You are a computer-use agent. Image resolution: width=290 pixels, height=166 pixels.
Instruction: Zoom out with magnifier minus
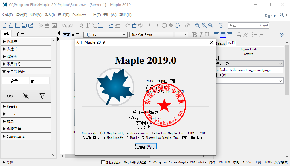[x=204, y=25]
